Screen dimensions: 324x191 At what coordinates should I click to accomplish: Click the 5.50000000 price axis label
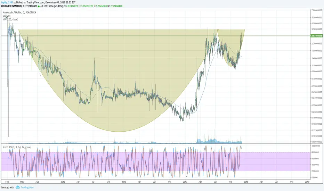[317, 18]
